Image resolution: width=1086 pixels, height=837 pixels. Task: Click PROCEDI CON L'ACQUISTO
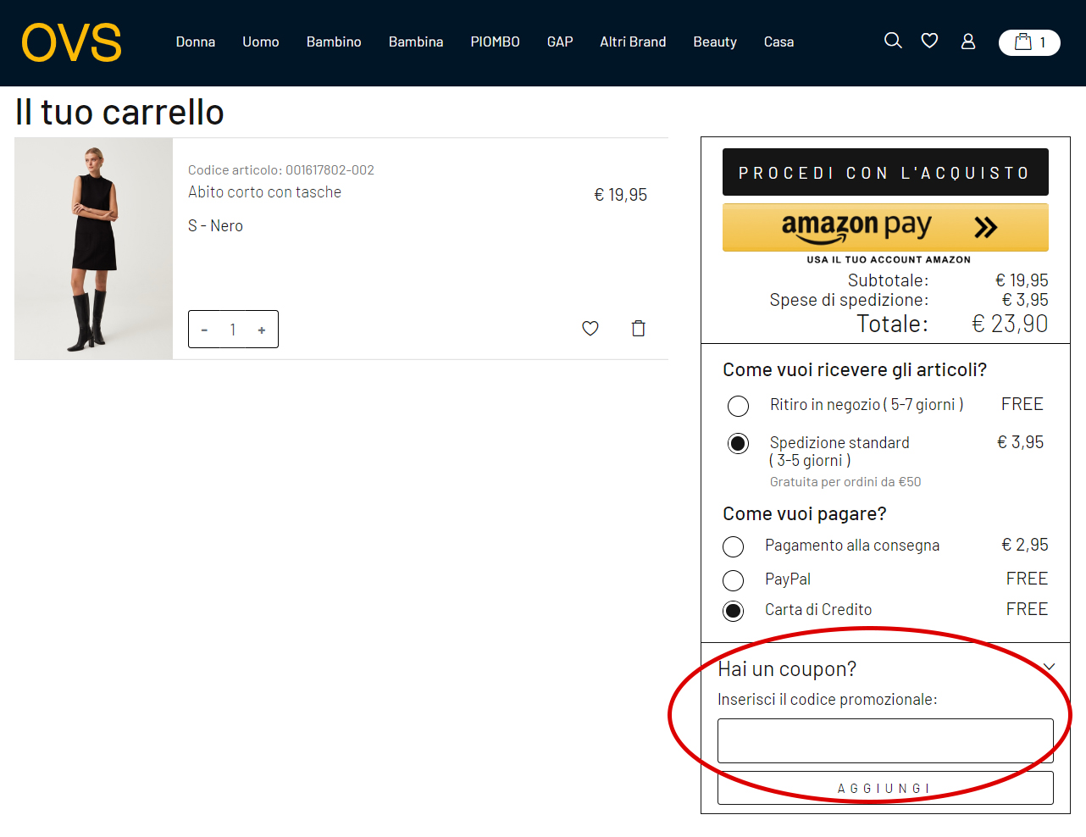pyautogui.click(x=885, y=172)
